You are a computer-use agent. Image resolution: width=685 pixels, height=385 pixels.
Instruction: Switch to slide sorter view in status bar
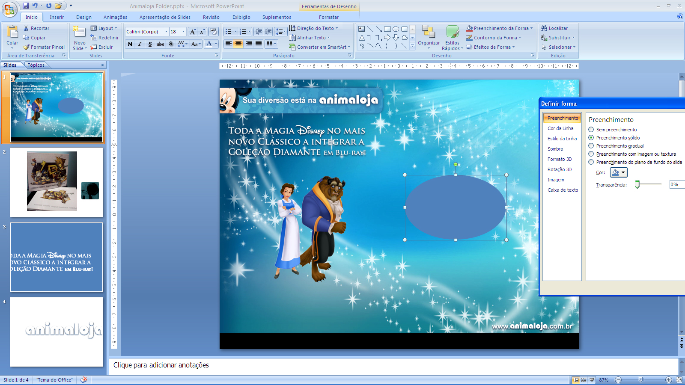584,380
